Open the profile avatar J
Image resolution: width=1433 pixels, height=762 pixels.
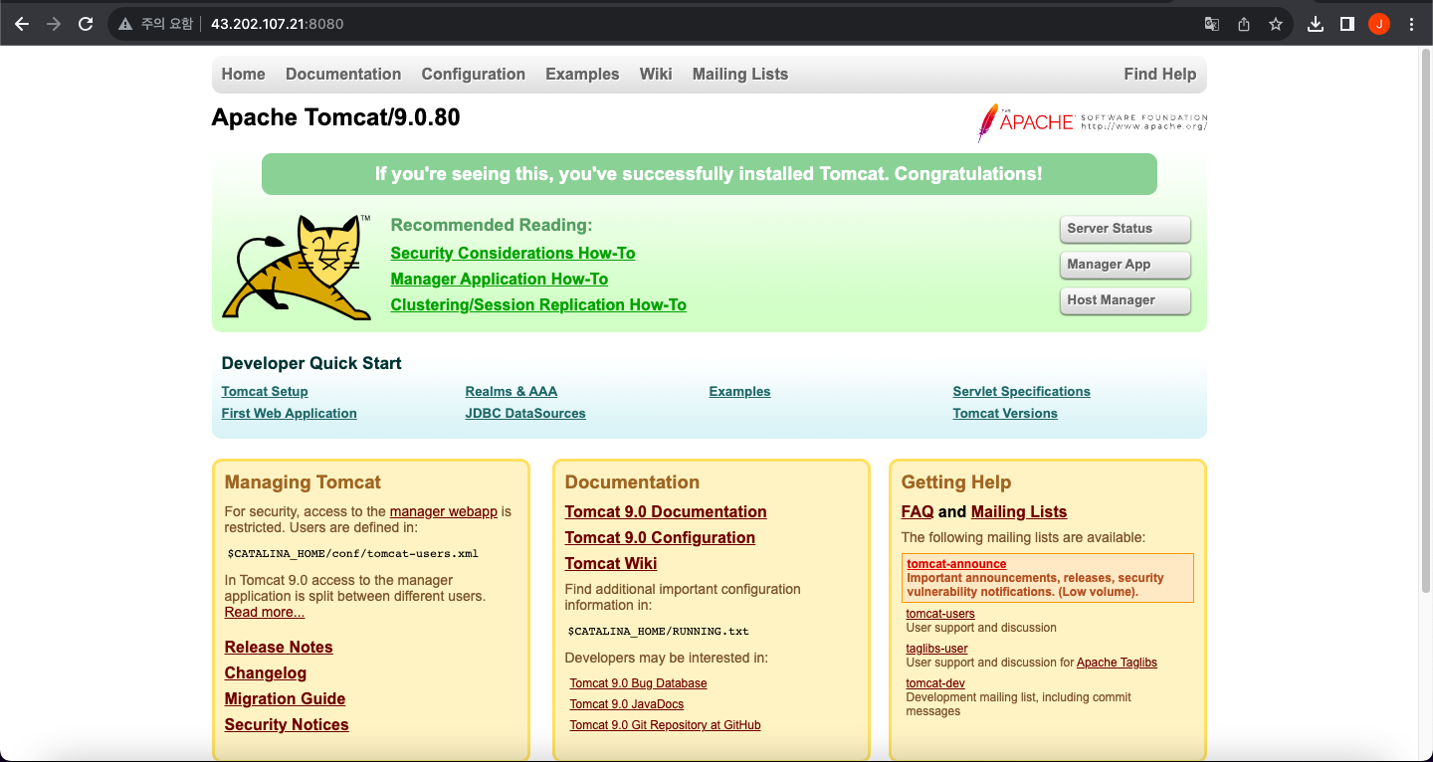click(x=1379, y=24)
